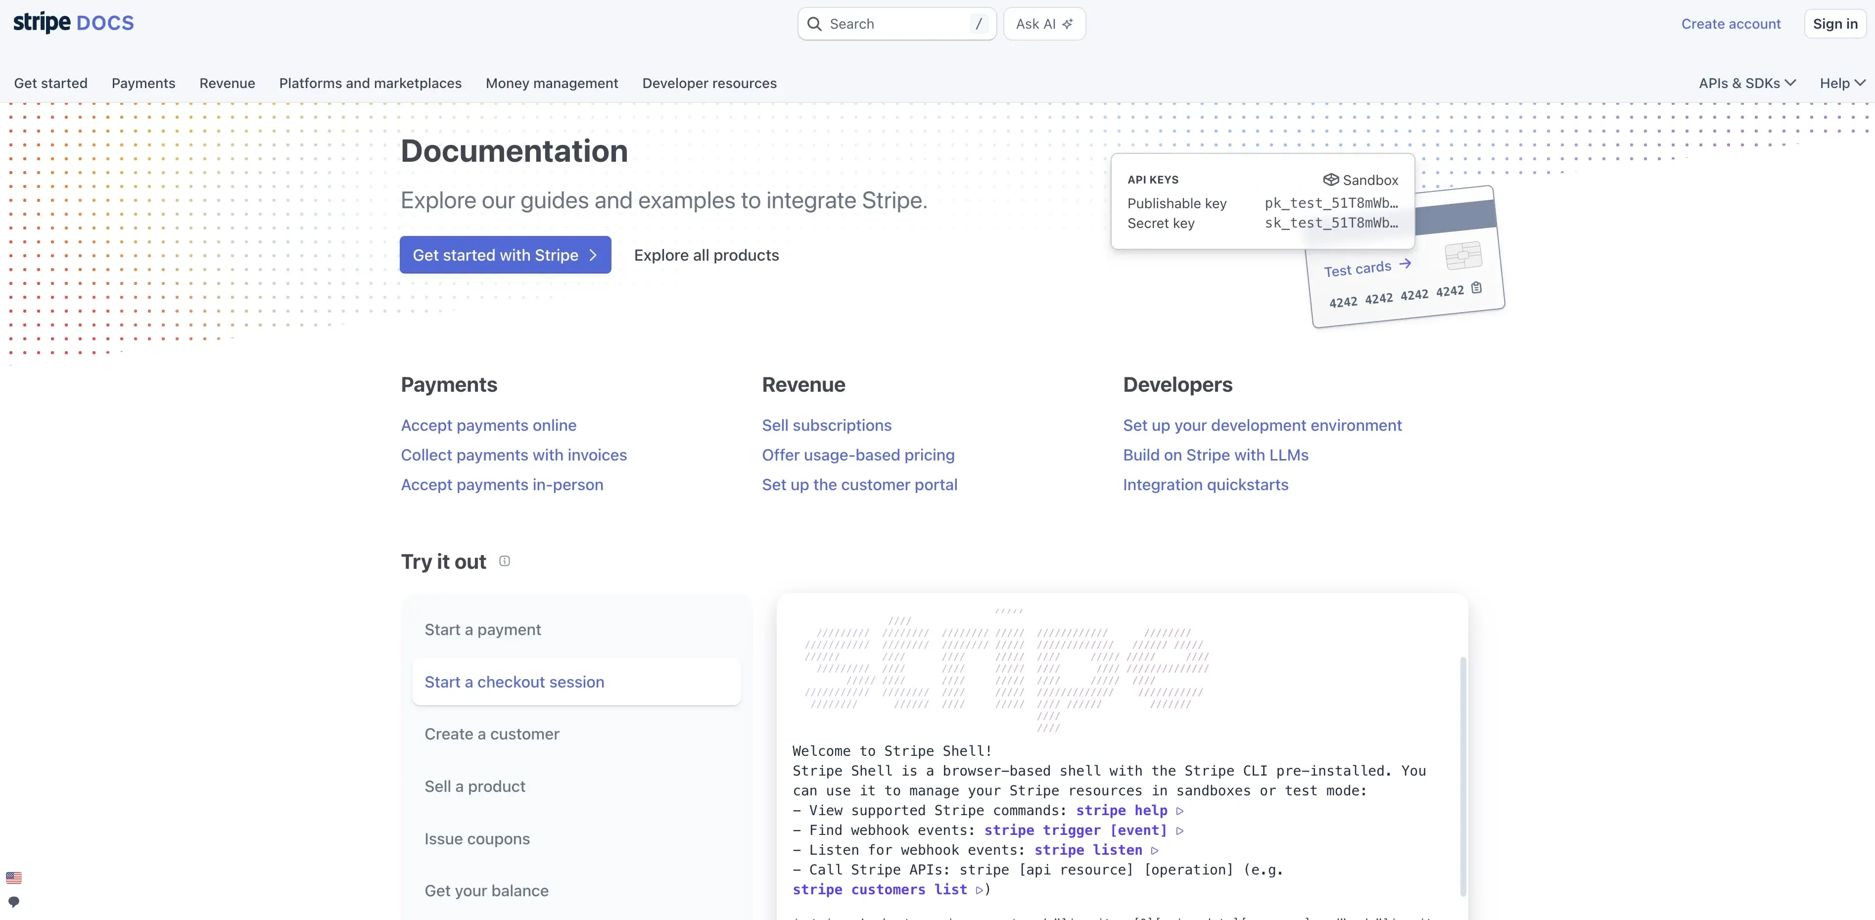Click the Stripe Docs logo
Image resolution: width=1875 pixels, height=920 pixels.
[73, 23]
